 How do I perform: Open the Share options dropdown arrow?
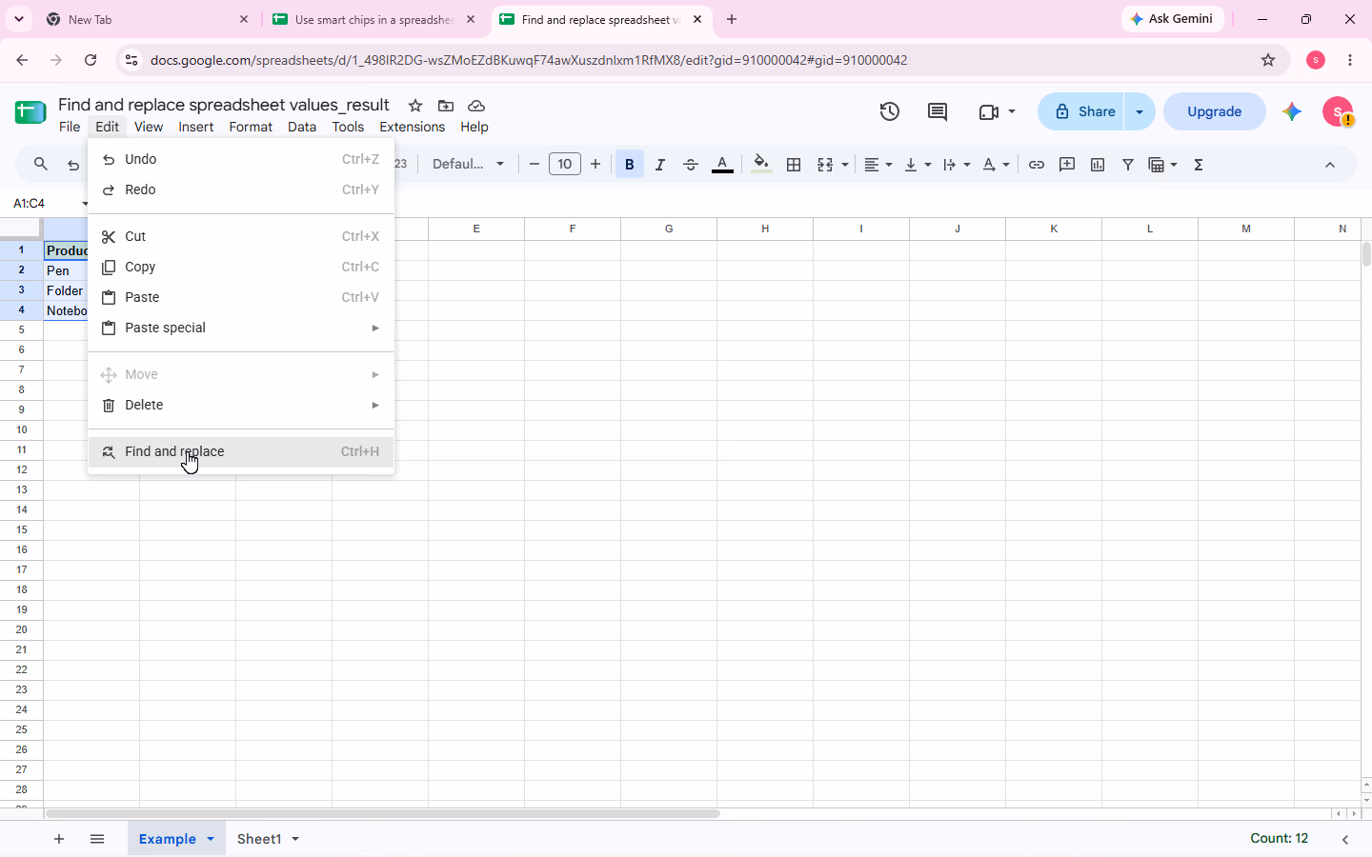point(1140,111)
